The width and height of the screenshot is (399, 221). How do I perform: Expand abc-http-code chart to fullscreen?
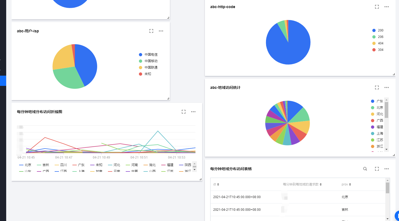[377, 7]
